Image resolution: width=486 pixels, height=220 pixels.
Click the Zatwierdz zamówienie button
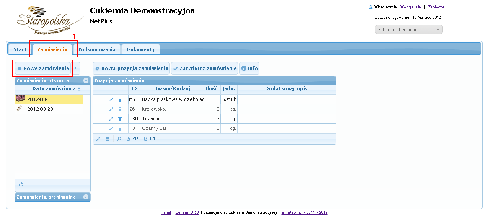tap(204, 68)
